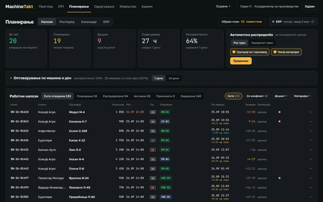Log out with the Одјави button
The image size is (323, 202).
(310, 6)
